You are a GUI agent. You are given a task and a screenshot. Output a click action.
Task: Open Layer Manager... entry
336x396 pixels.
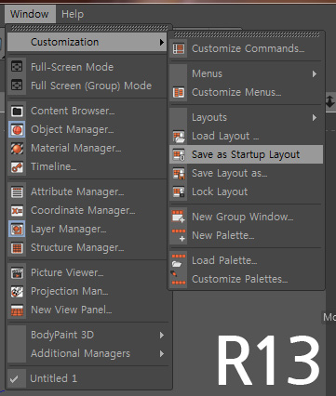click(87, 230)
